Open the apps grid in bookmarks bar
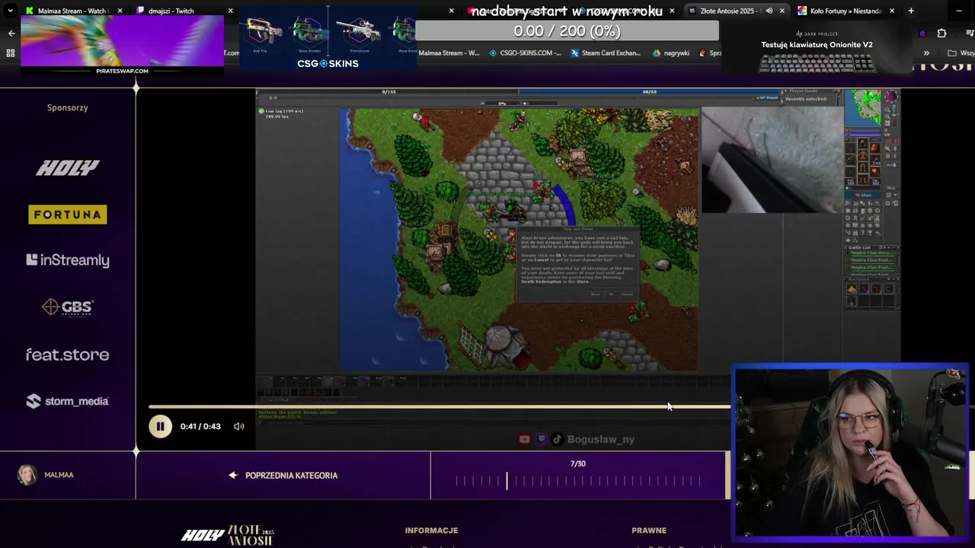This screenshot has height=548, width=975. pyautogui.click(x=11, y=53)
